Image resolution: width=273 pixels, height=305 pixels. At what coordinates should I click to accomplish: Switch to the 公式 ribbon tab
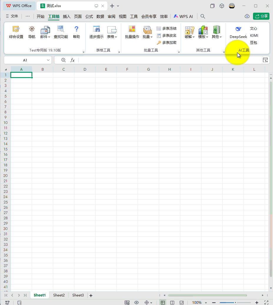pyautogui.click(x=89, y=16)
